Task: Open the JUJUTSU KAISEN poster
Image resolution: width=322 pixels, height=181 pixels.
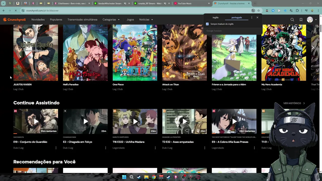Action: (36, 53)
